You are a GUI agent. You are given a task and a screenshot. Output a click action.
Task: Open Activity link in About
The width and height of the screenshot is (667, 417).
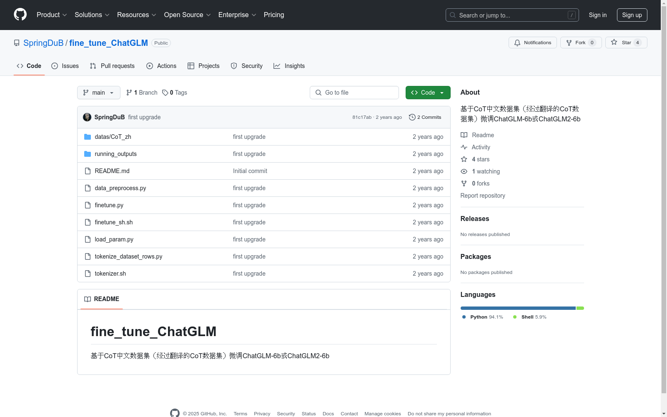coord(475,147)
